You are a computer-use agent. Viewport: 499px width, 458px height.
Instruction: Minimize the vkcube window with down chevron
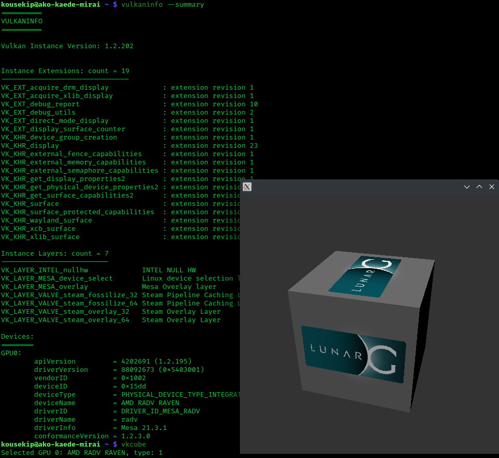[x=467, y=187]
